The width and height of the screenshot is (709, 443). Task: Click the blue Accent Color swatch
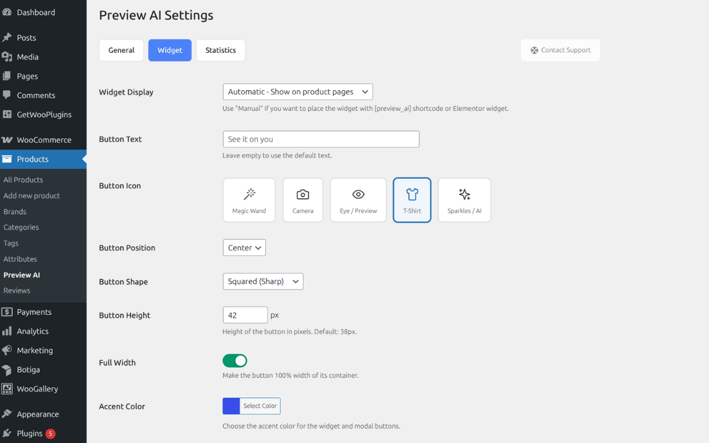tap(231, 406)
